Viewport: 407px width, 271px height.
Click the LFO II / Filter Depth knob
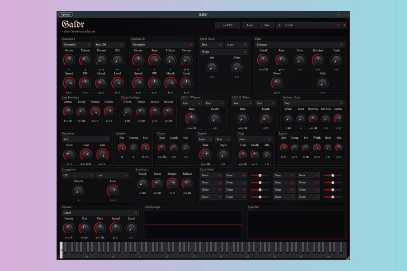pos(265,118)
